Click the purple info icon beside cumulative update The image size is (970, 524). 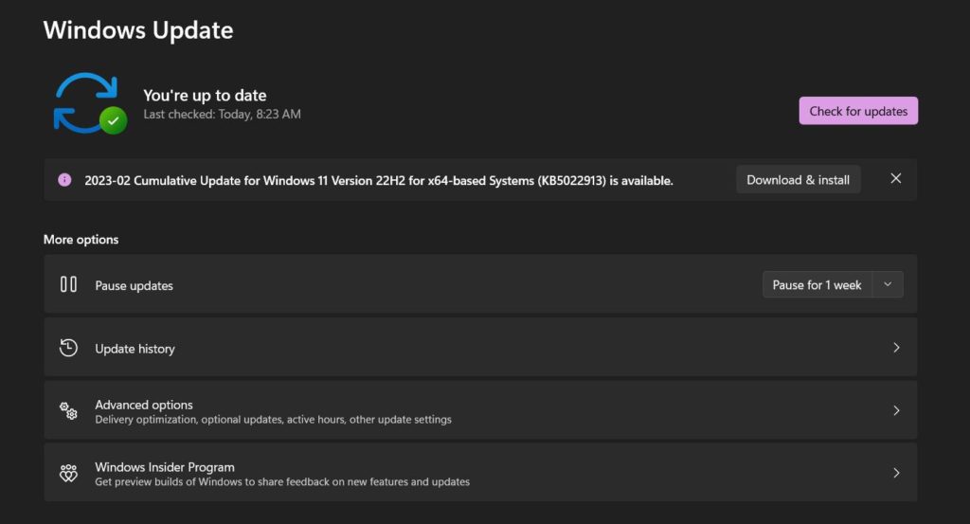pos(64,180)
